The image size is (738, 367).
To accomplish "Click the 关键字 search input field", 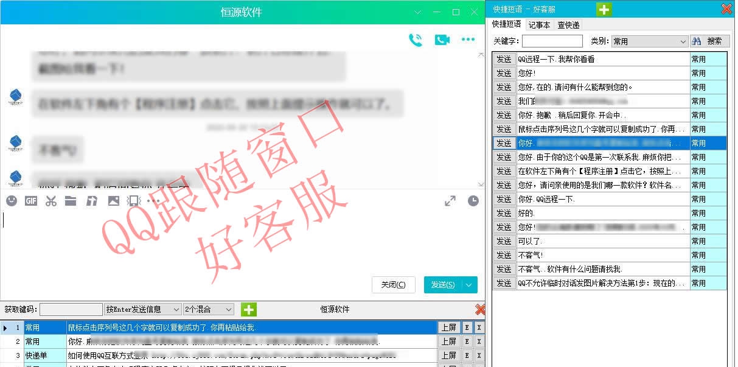I will click(x=552, y=41).
